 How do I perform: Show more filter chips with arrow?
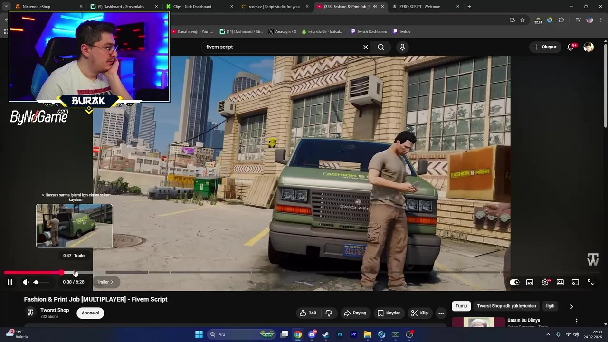[571, 307]
